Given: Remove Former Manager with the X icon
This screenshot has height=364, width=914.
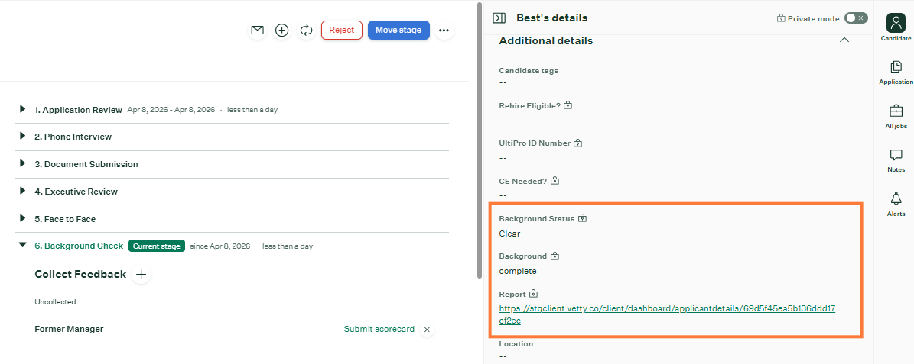Looking at the screenshot, I should pyautogui.click(x=427, y=330).
